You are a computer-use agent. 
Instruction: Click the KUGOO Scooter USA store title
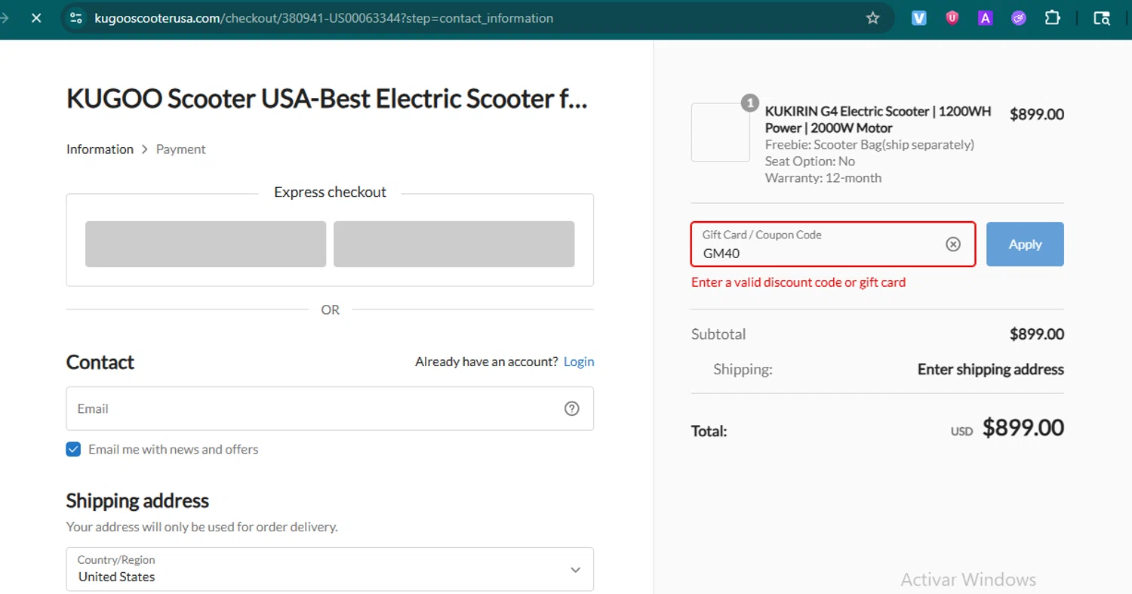(327, 99)
